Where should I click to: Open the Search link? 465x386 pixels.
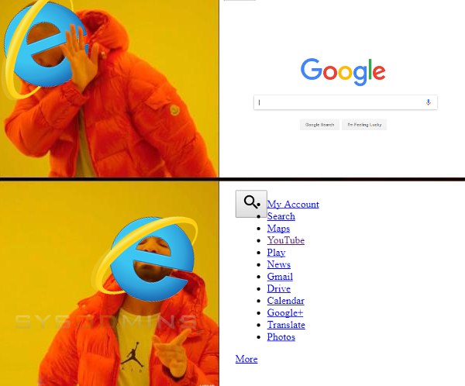pos(281,216)
